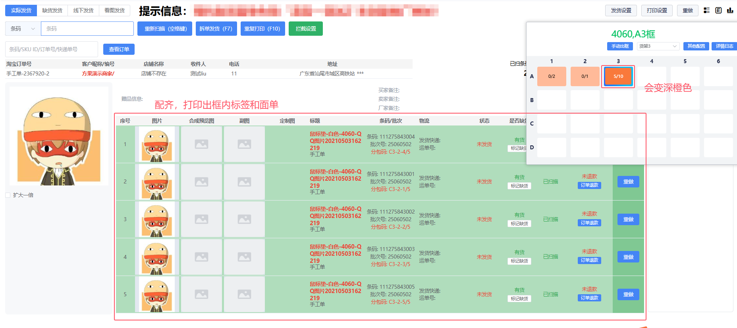Open the bar chart statistics icon

point(730,10)
